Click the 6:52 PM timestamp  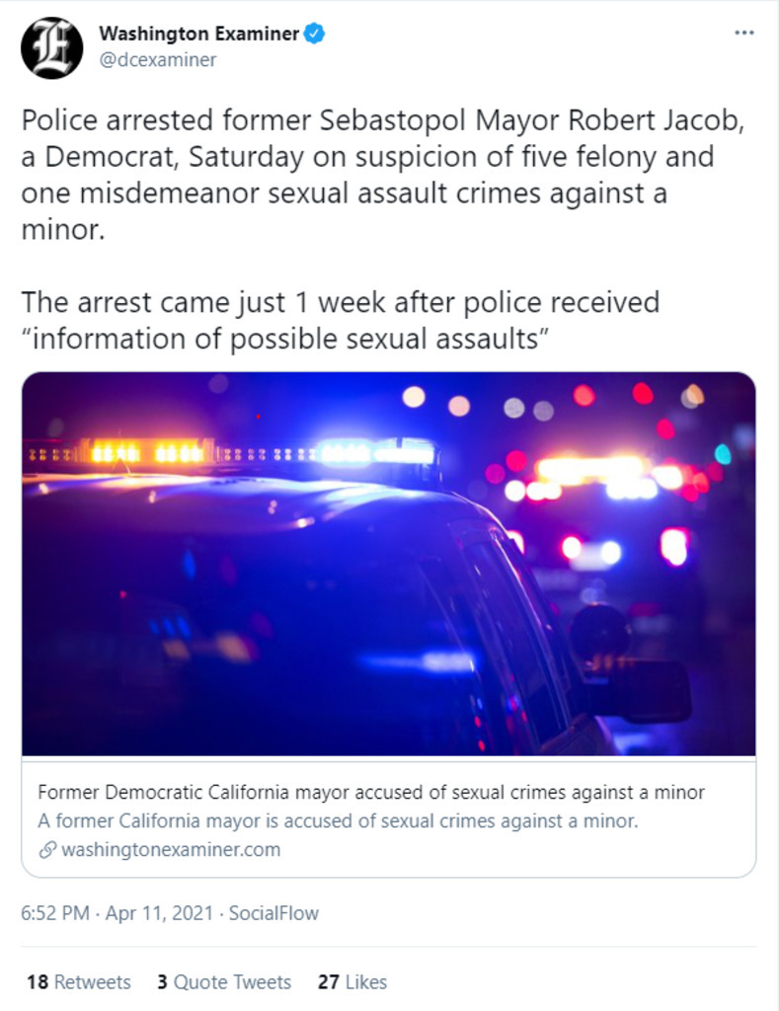pos(57,913)
